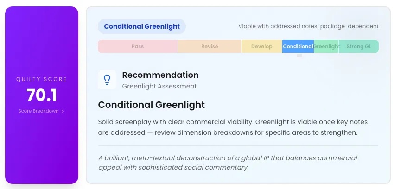
Task: Click the italic 'brilliant, meta-textual' quote
Action: click(x=228, y=163)
